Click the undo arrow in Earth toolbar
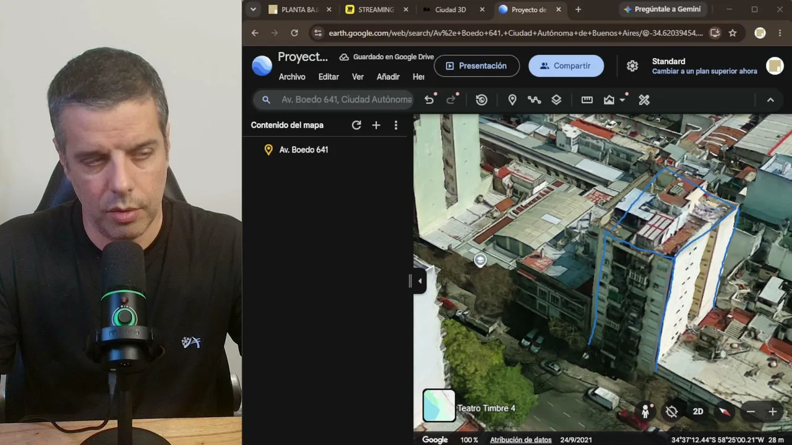 tap(429, 100)
